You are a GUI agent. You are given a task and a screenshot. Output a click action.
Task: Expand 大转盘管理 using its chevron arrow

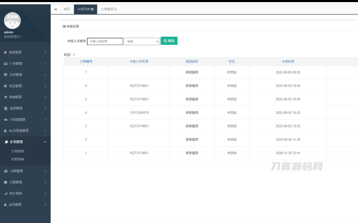[45, 120]
